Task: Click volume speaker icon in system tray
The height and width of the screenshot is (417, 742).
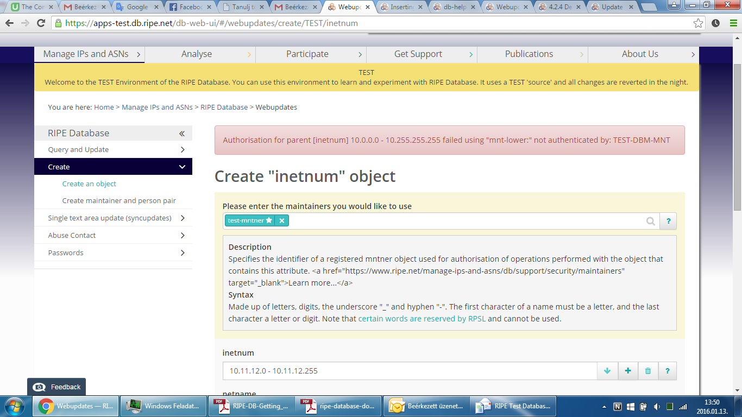Action: point(657,406)
